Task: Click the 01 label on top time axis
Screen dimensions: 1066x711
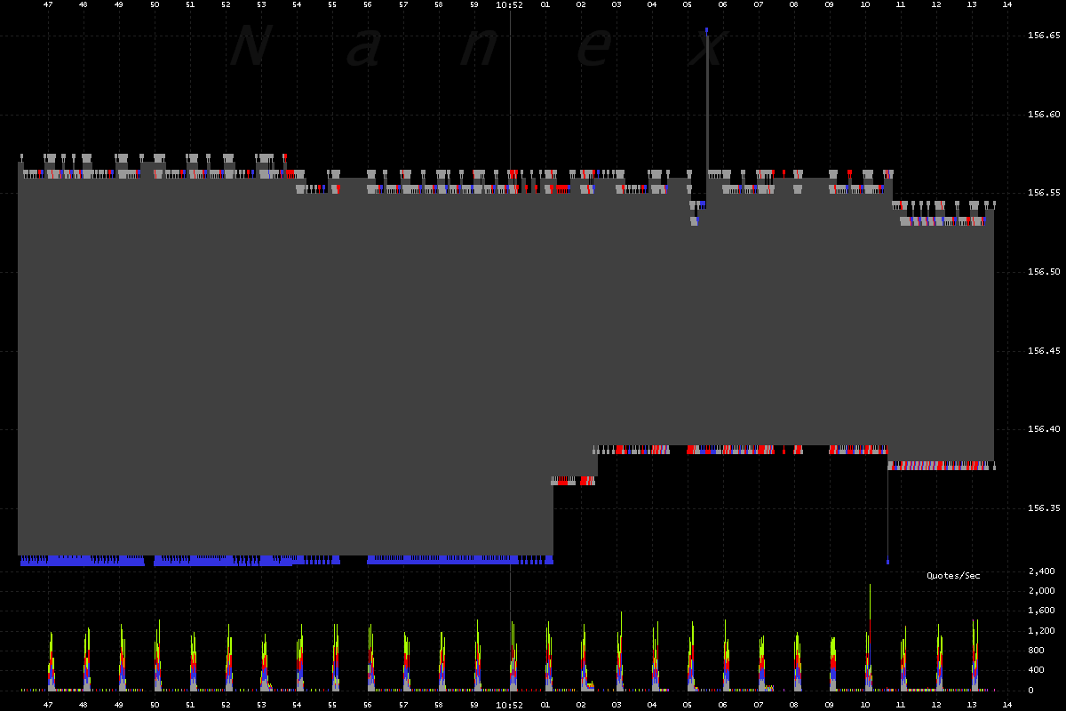Action: tap(545, 4)
